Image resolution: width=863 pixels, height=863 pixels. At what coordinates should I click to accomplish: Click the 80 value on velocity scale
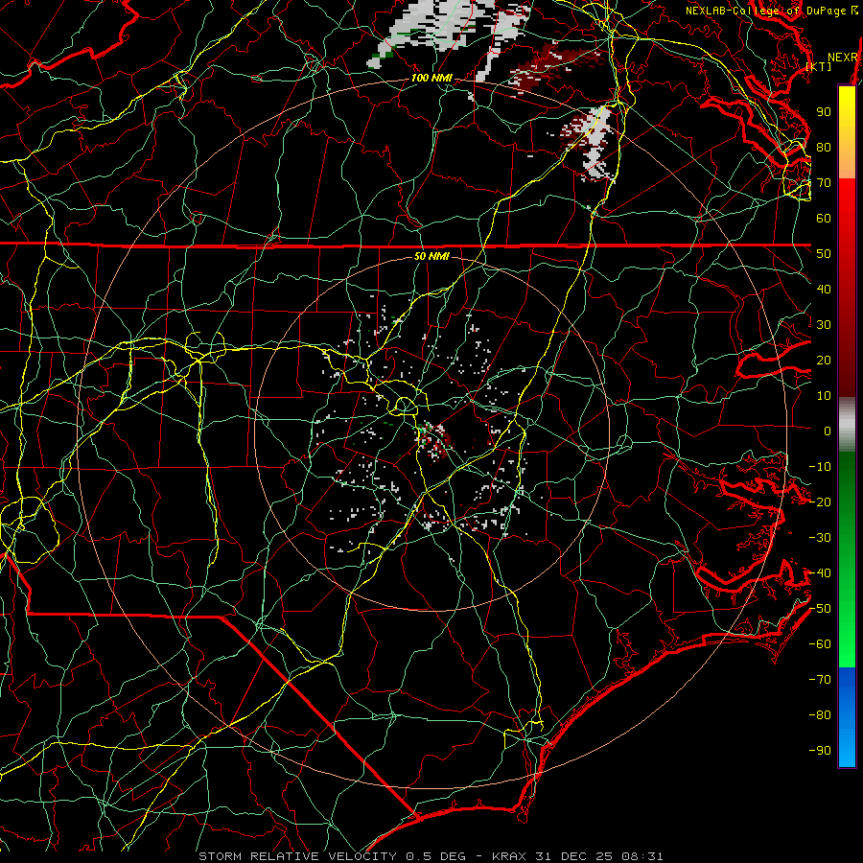click(824, 148)
